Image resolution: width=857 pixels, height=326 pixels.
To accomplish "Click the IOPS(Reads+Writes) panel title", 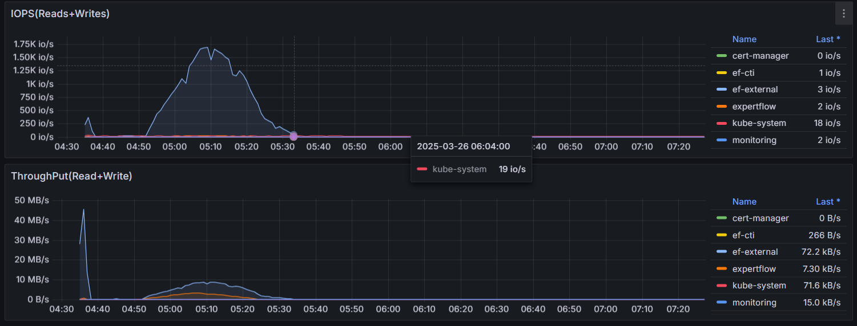I will [60, 14].
